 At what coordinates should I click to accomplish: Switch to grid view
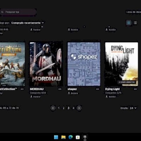tap(129, 23)
